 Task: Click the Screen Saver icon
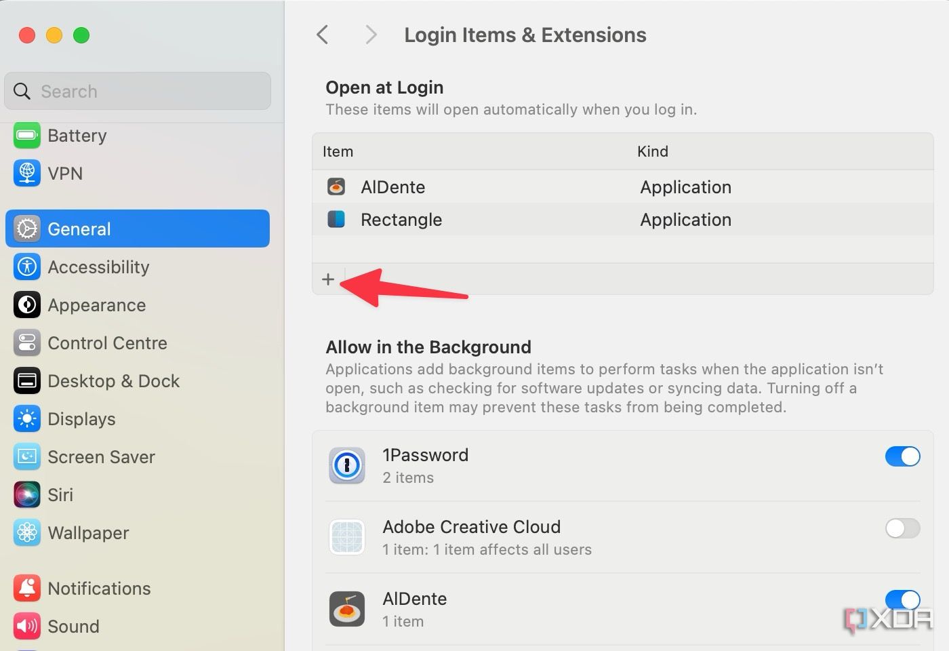(27, 457)
